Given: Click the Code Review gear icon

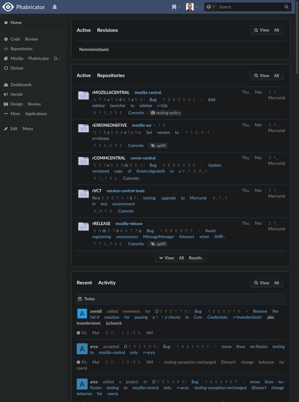Looking at the screenshot, I should (x=6, y=39).
